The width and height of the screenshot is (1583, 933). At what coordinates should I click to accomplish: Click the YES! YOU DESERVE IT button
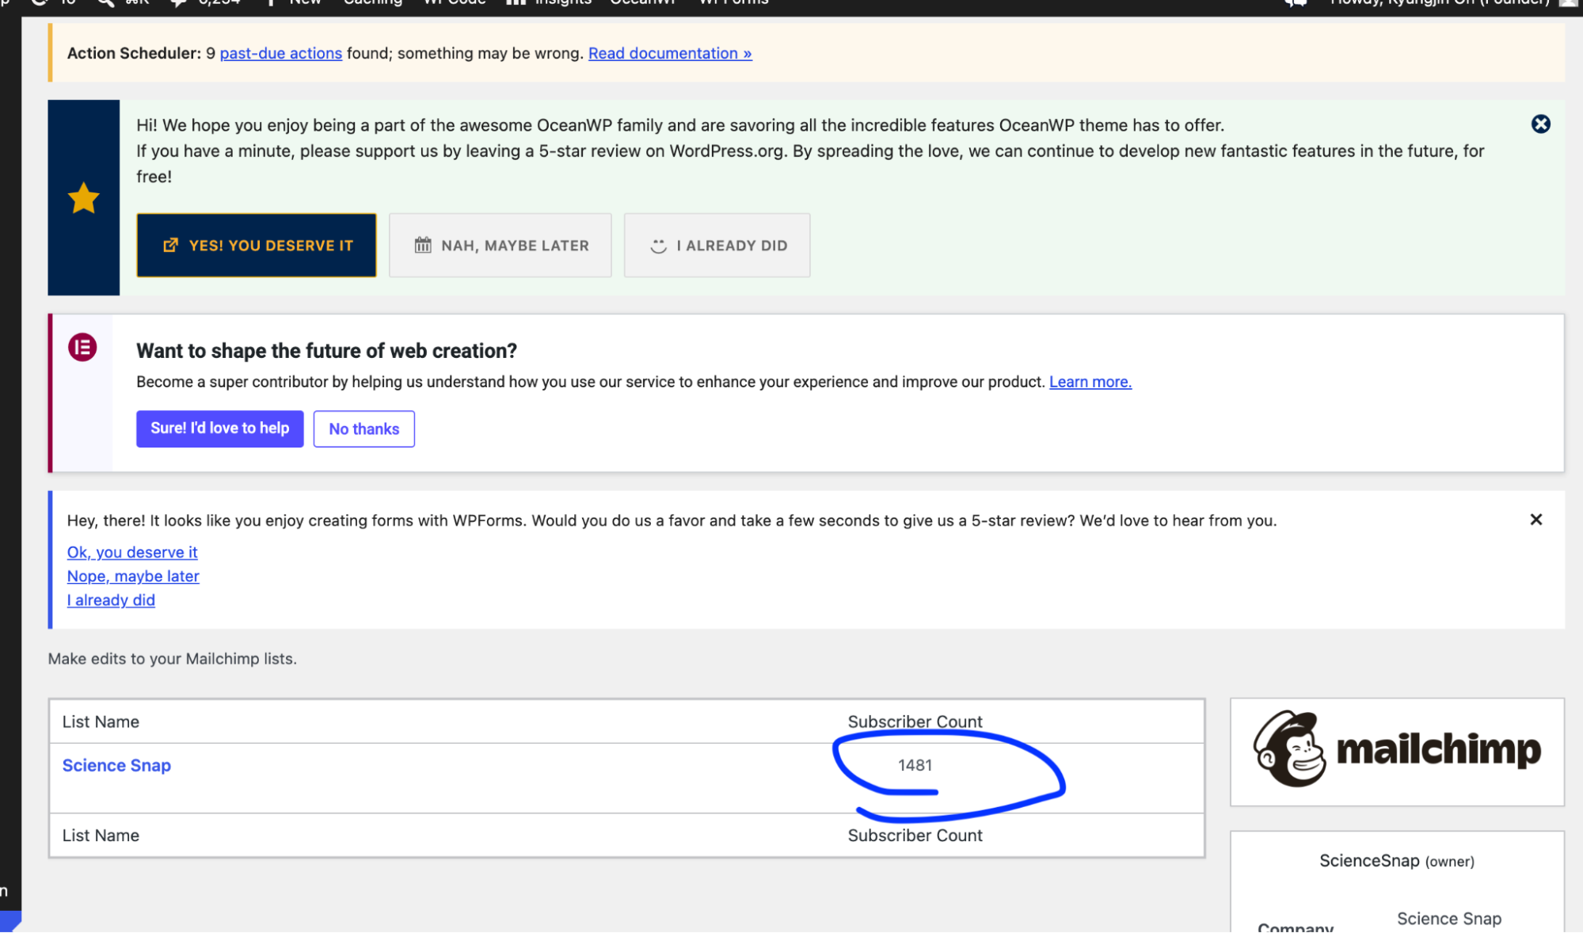click(x=257, y=246)
